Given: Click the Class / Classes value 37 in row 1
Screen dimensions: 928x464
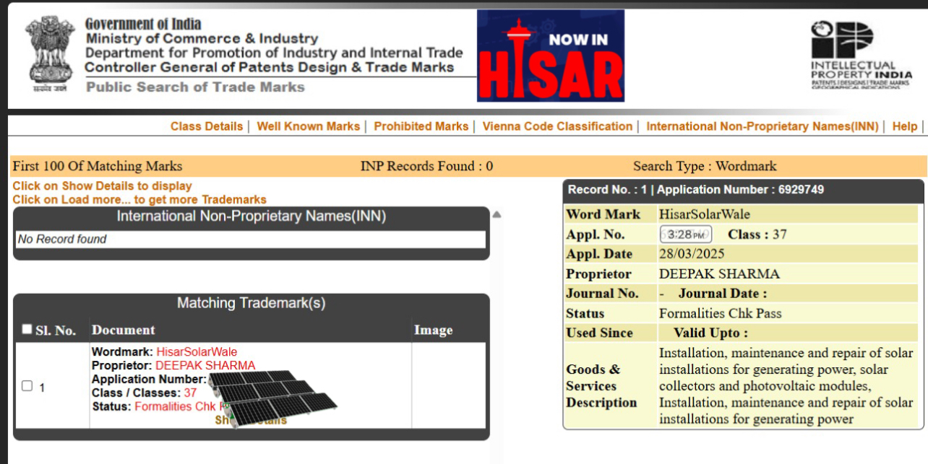Looking at the screenshot, I should point(190,393).
